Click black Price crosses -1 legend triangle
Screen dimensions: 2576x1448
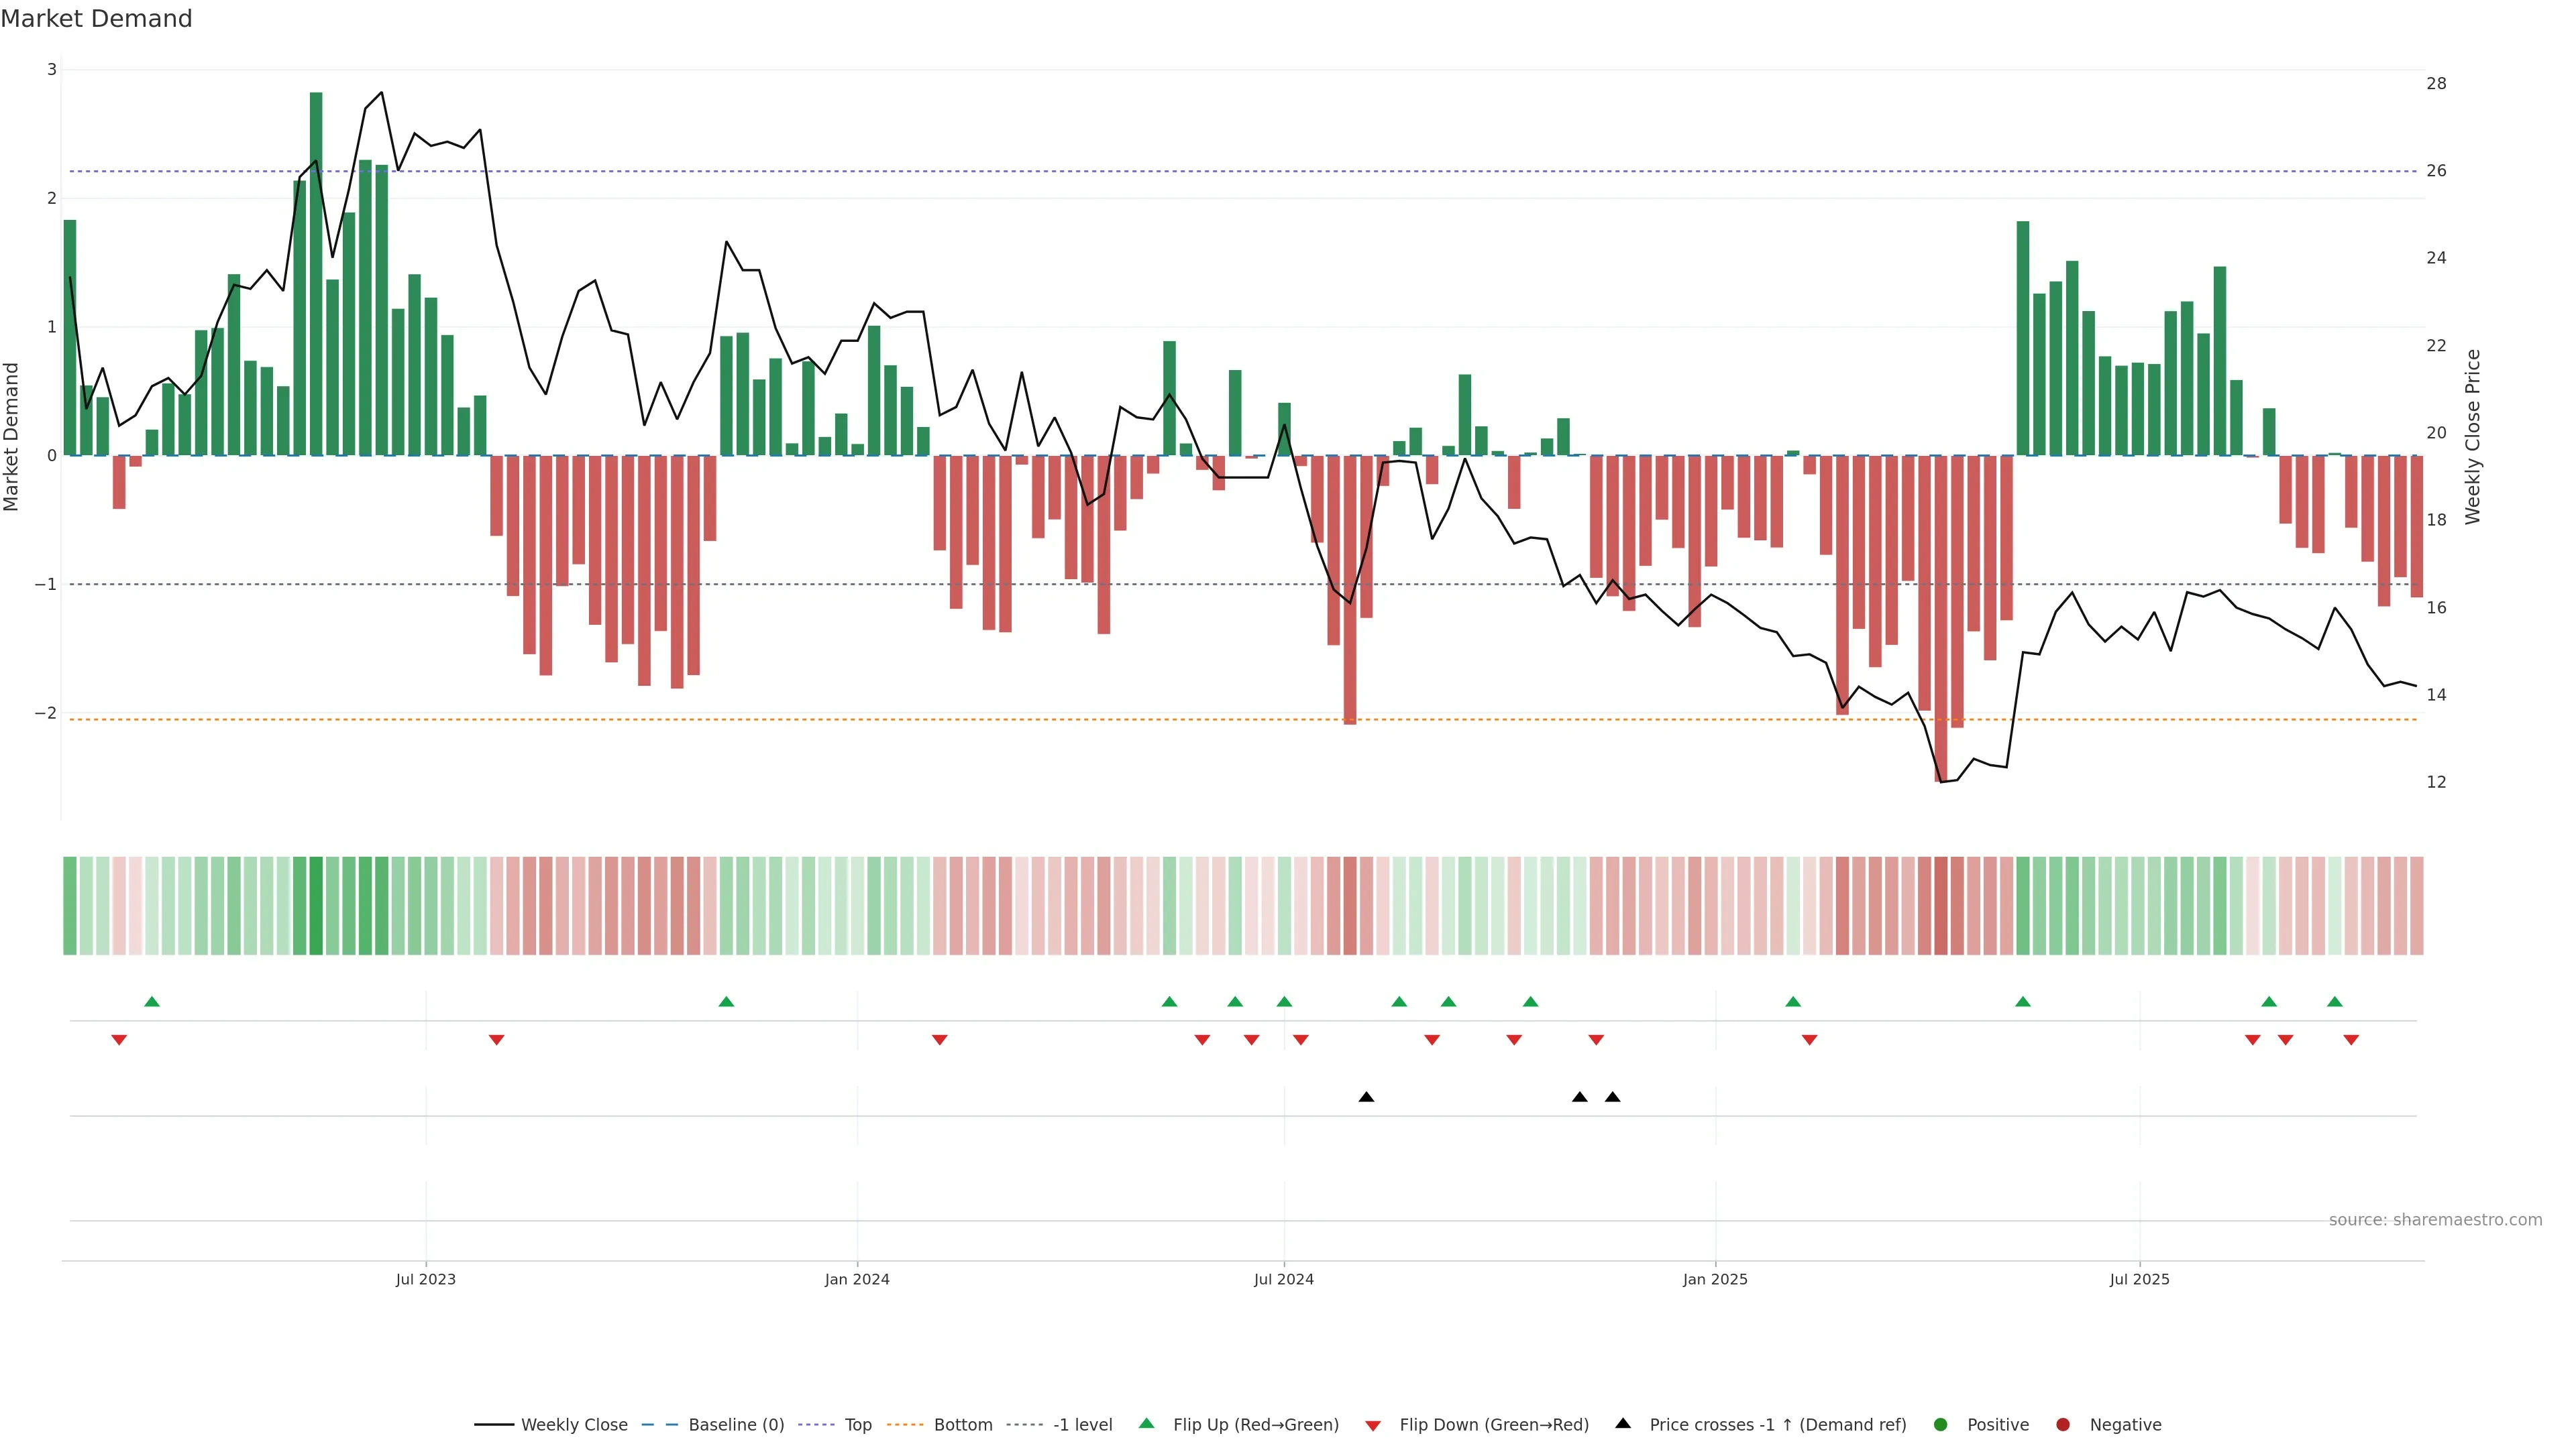coord(1623,1424)
